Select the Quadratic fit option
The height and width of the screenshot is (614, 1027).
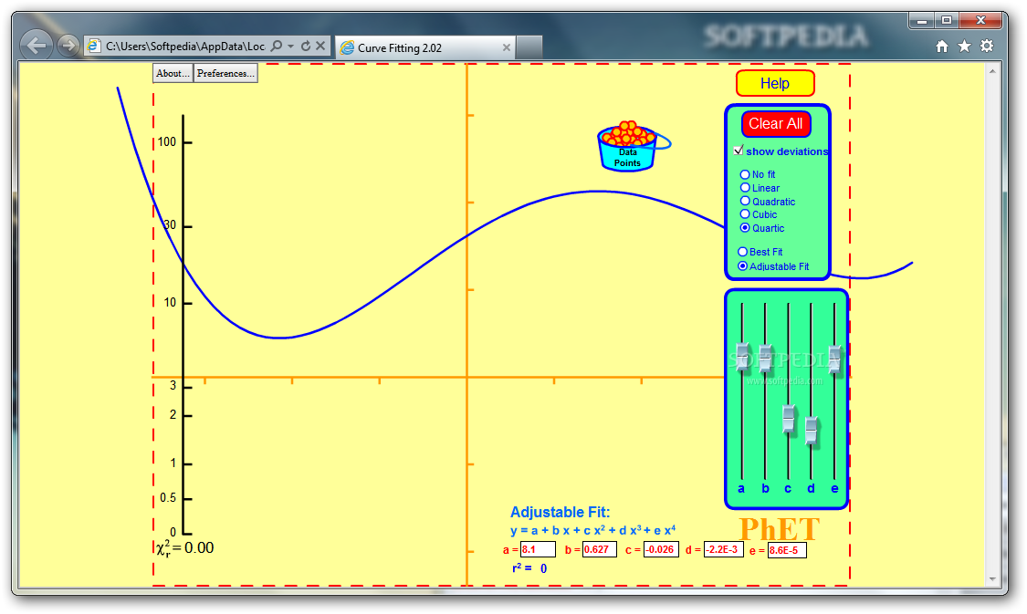point(745,201)
